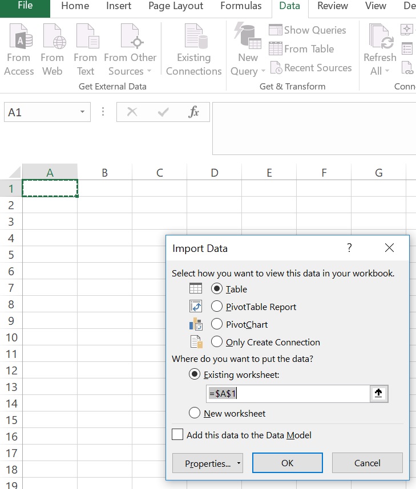The image size is (416, 489).
Task: Expand the Name Box dropdown
Action: coord(82,112)
